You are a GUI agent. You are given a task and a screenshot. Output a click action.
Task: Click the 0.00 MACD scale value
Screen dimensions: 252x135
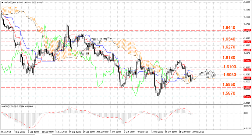coord(246,113)
